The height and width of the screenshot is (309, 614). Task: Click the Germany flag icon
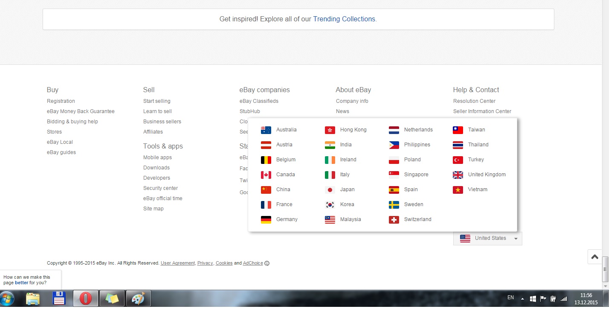266,219
